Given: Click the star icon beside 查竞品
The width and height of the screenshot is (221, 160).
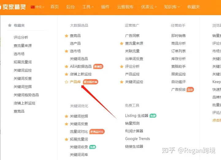Looking at the screenshot, I should (x=66, y=36).
